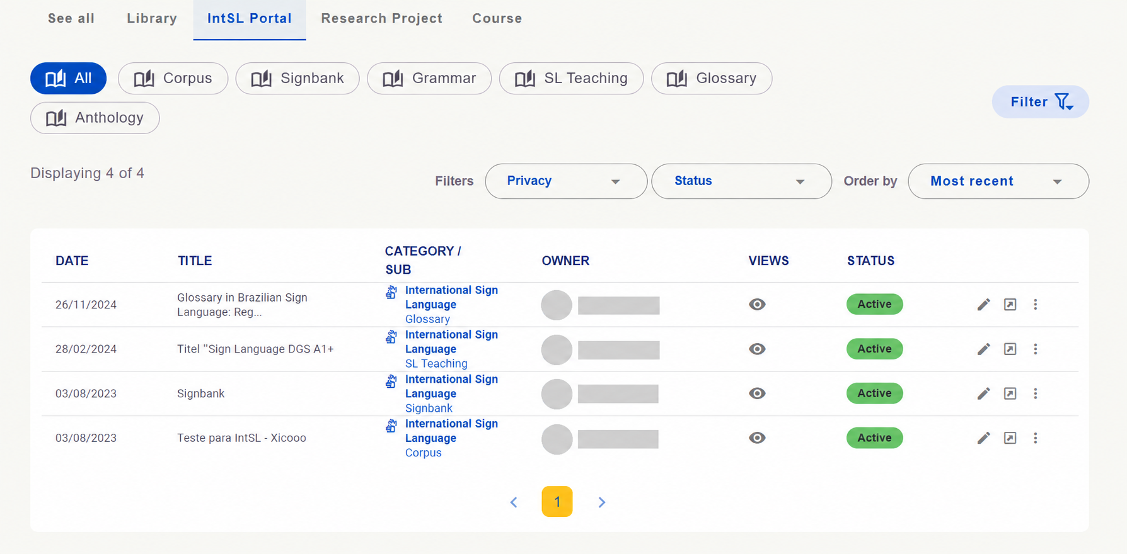Edit the Glossary in Brazilian Sign Language entry
1127x554 pixels.
pyautogui.click(x=983, y=305)
